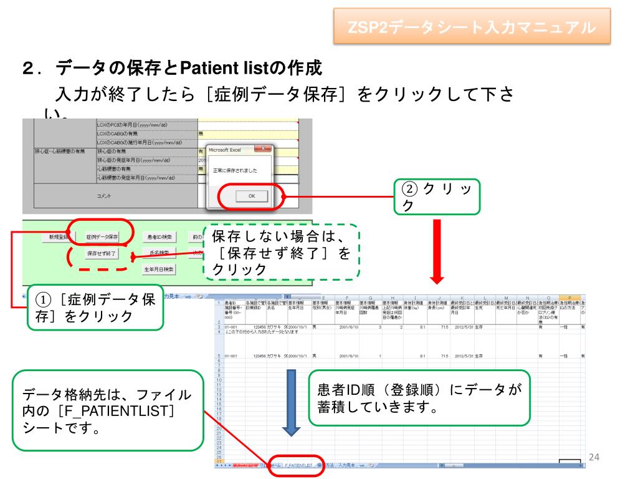638x479 pixels.
Task: Click the 患者ID検索 button
Action: pyautogui.click(x=159, y=237)
